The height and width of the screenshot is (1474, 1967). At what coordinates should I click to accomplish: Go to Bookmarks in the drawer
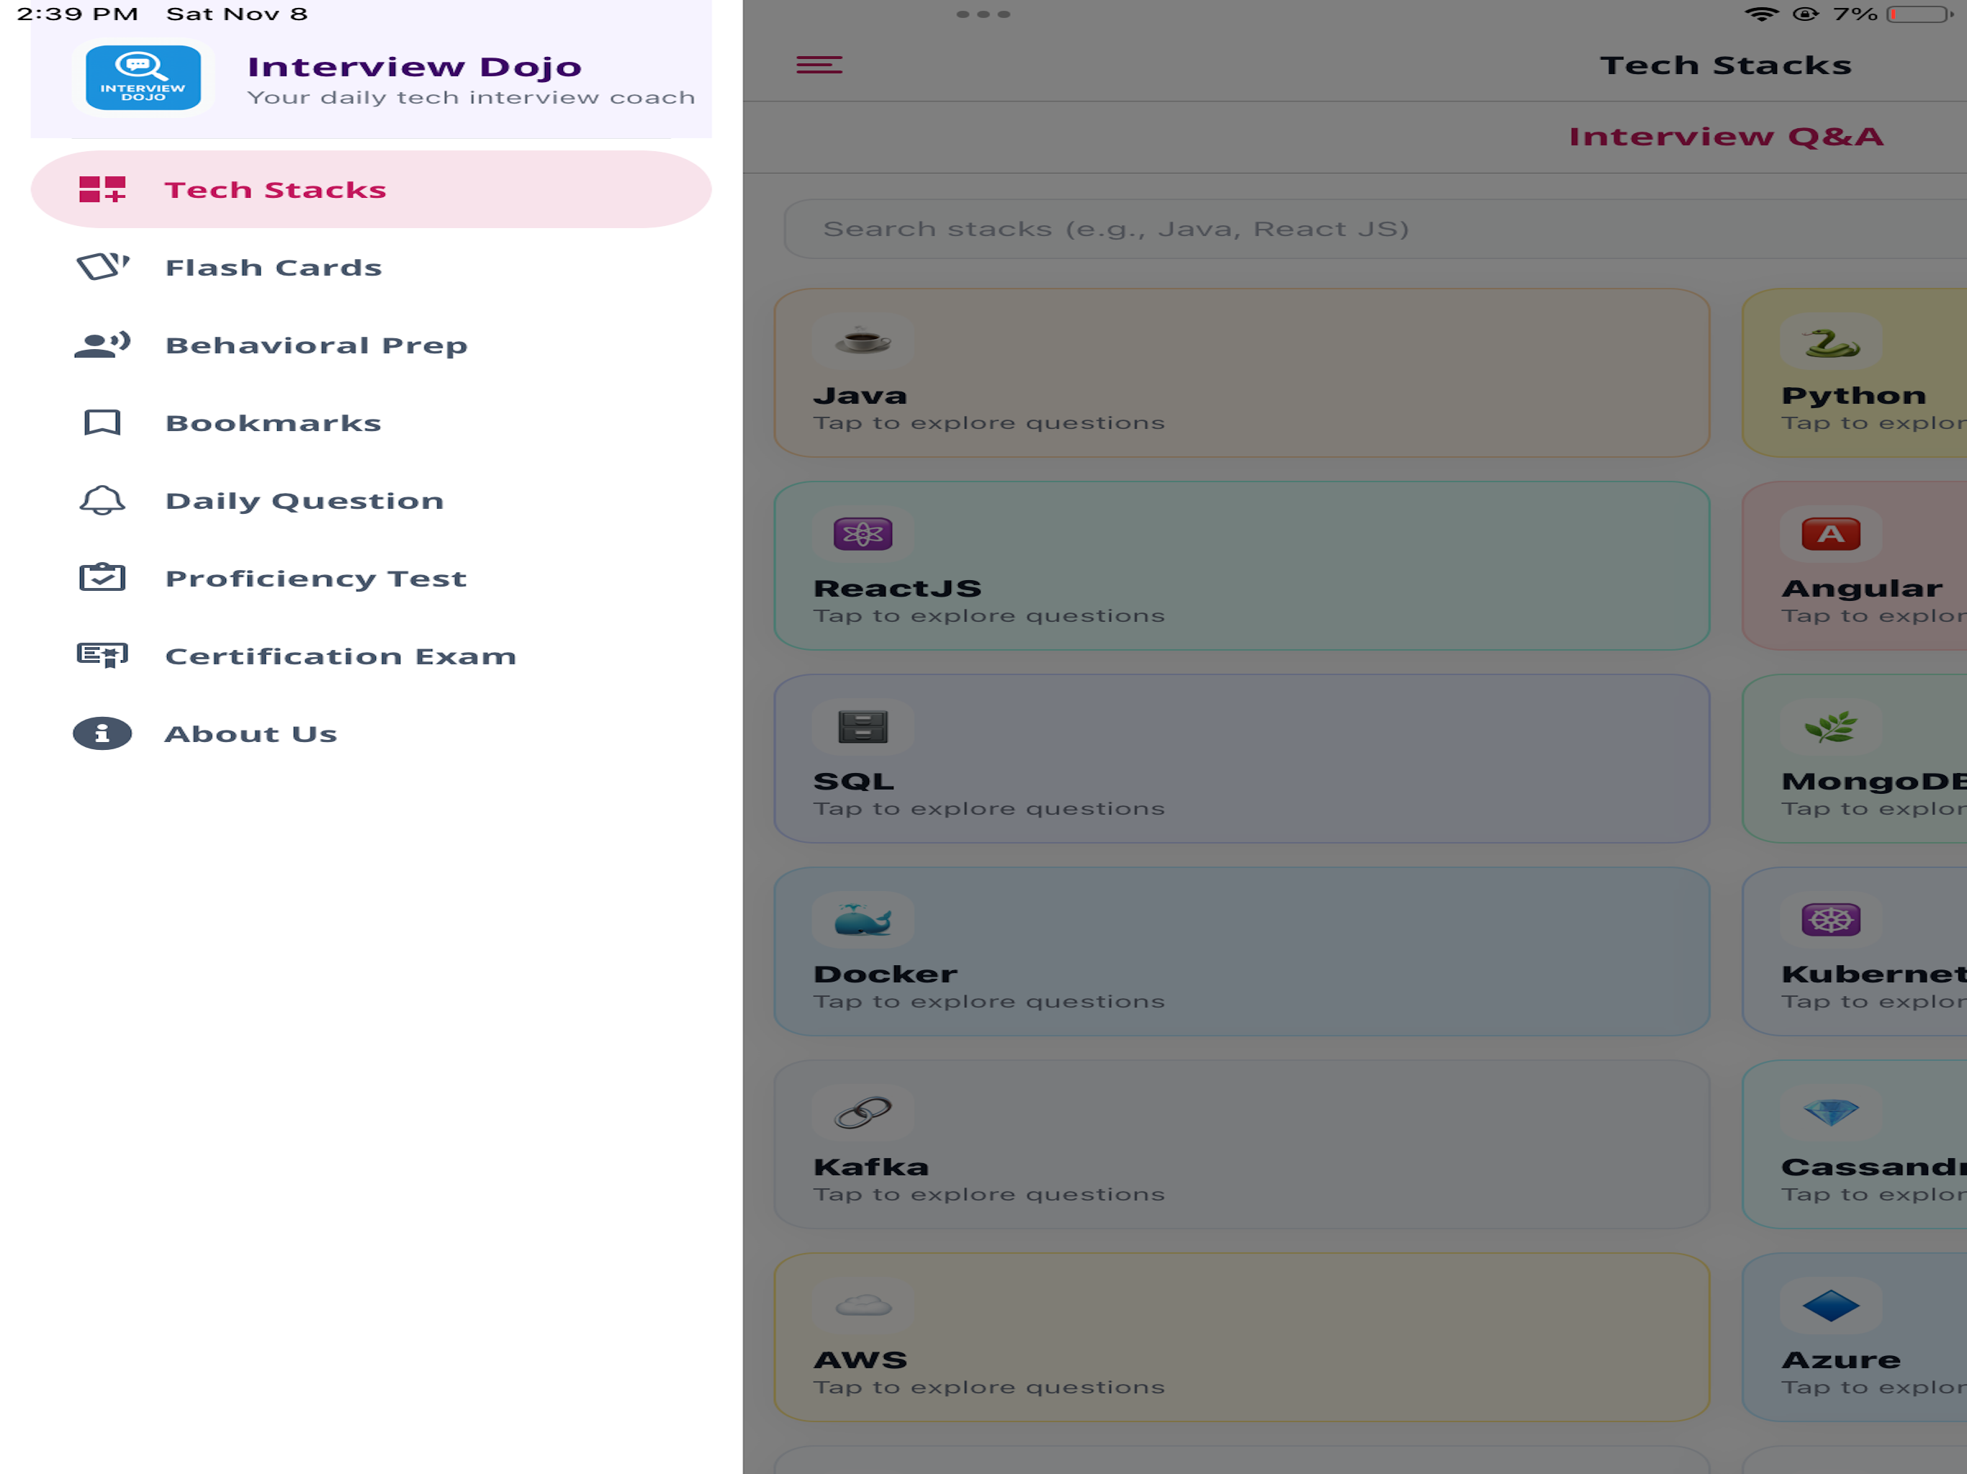pos(371,422)
